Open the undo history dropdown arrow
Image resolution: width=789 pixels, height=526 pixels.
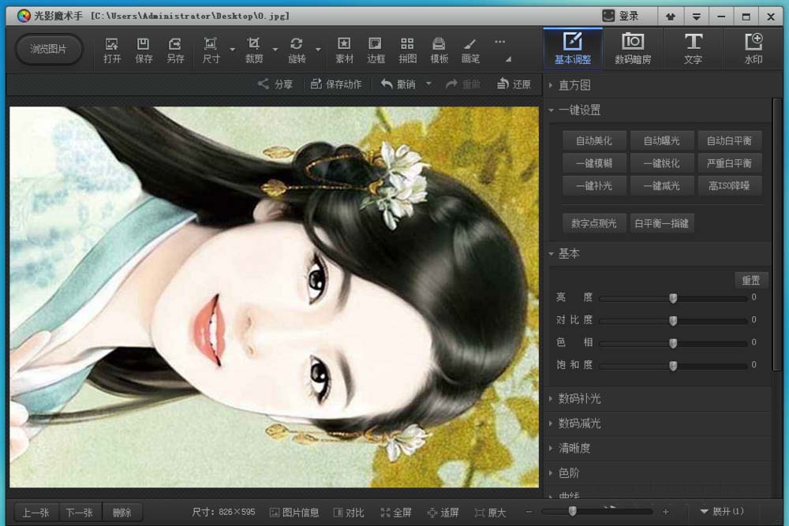tap(428, 84)
